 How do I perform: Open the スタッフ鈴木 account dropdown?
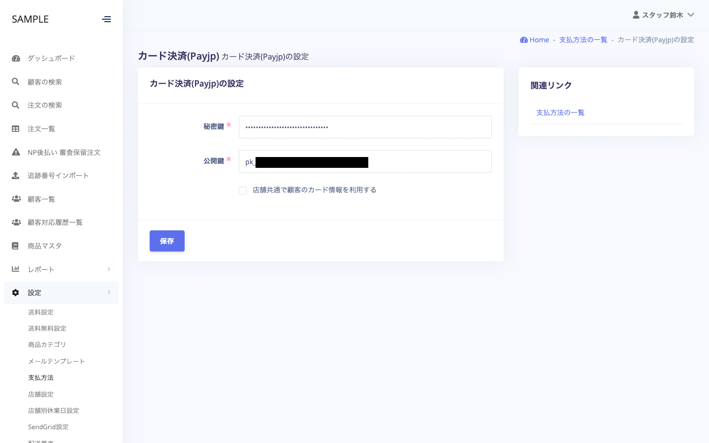point(663,15)
